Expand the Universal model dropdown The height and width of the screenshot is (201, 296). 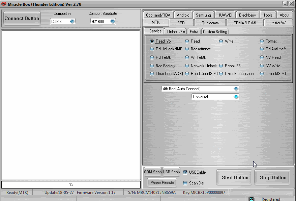click(x=236, y=97)
